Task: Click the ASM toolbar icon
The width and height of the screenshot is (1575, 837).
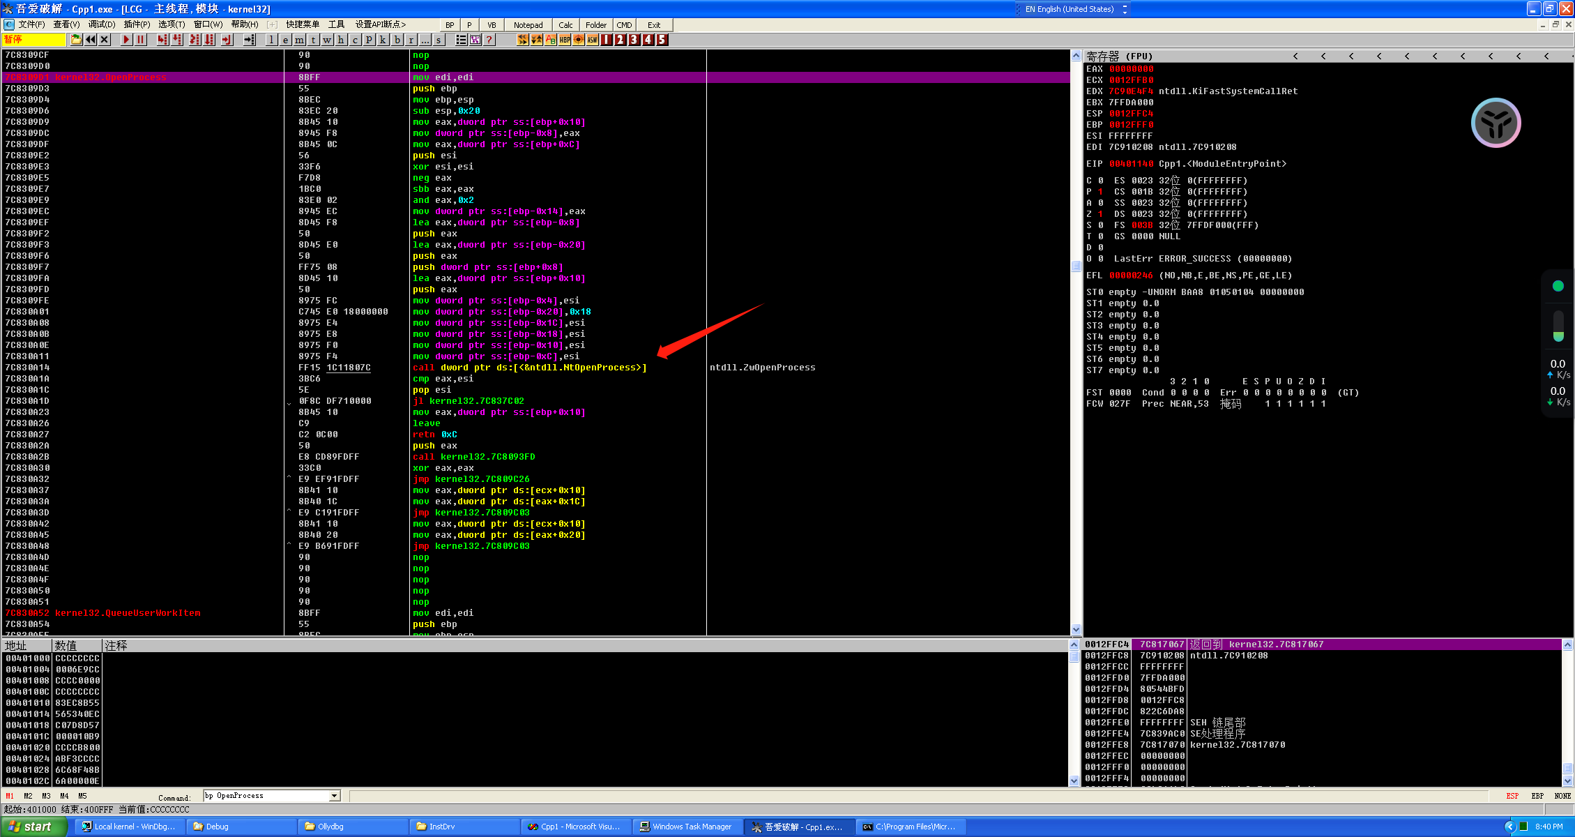Action: pyautogui.click(x=593, y=40)
